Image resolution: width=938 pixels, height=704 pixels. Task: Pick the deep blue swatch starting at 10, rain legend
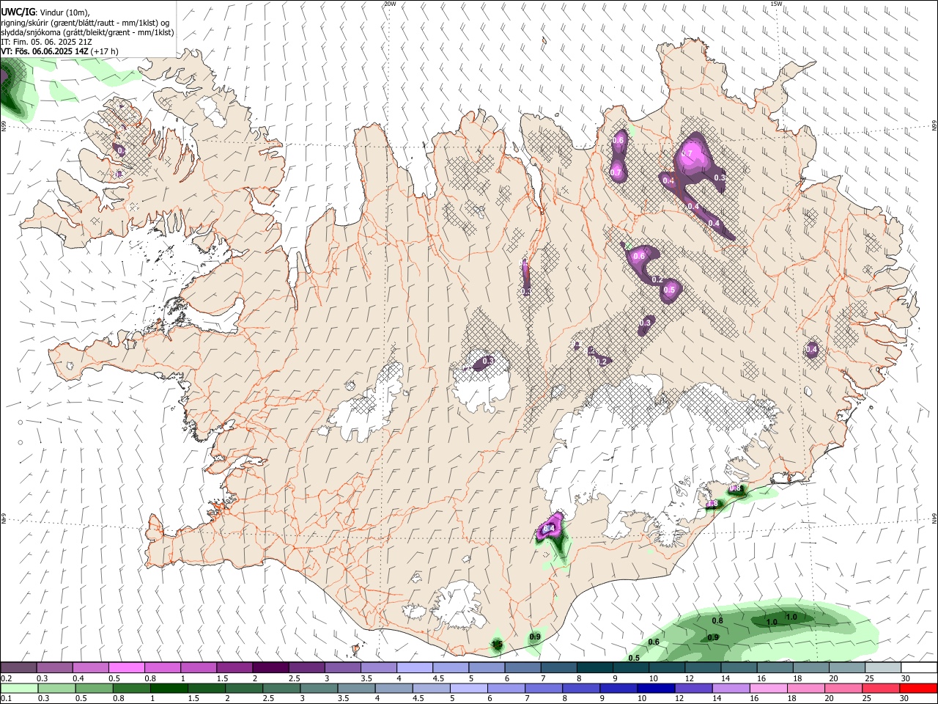point(656,688)
